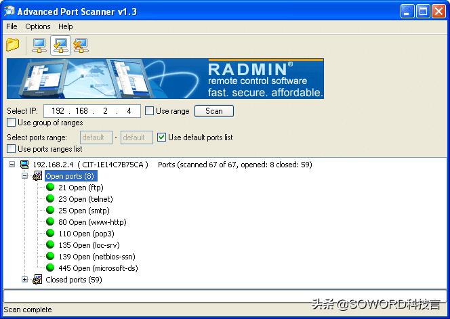Check Use ports ranges list

pyautogui.click(x=12, y=148)
